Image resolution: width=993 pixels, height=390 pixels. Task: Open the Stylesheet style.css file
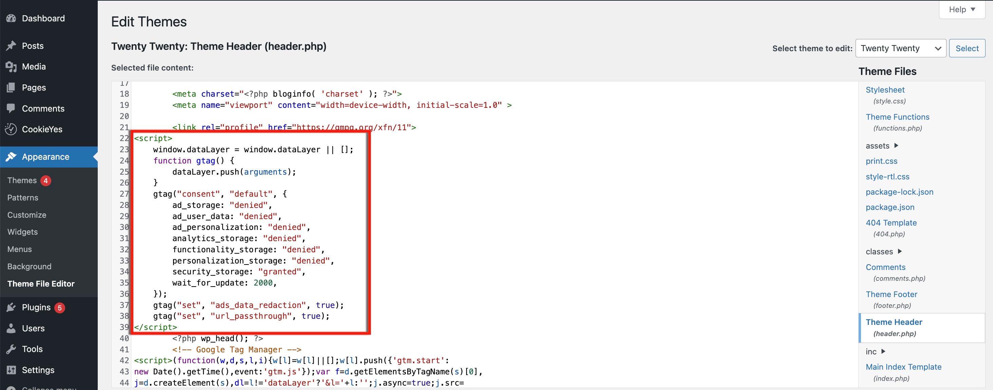point(885,90)
